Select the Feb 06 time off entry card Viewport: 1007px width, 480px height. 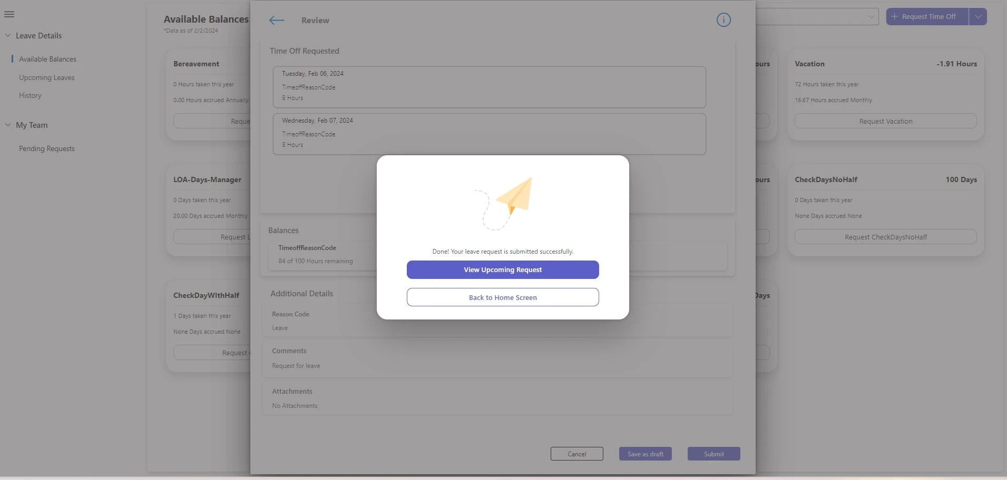click(490, 86)
